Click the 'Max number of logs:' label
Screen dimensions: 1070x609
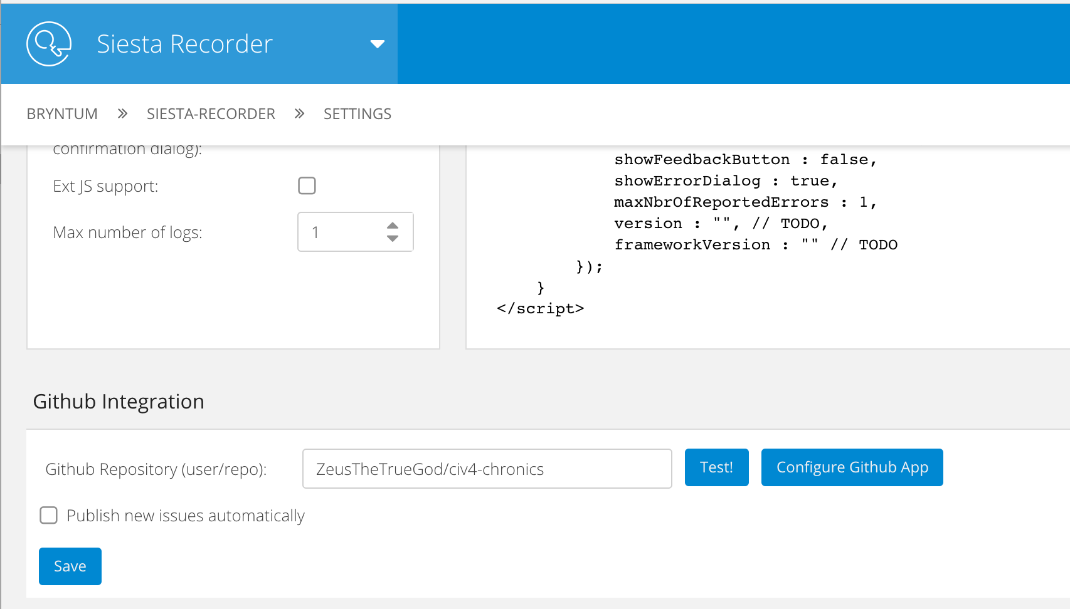127,232
